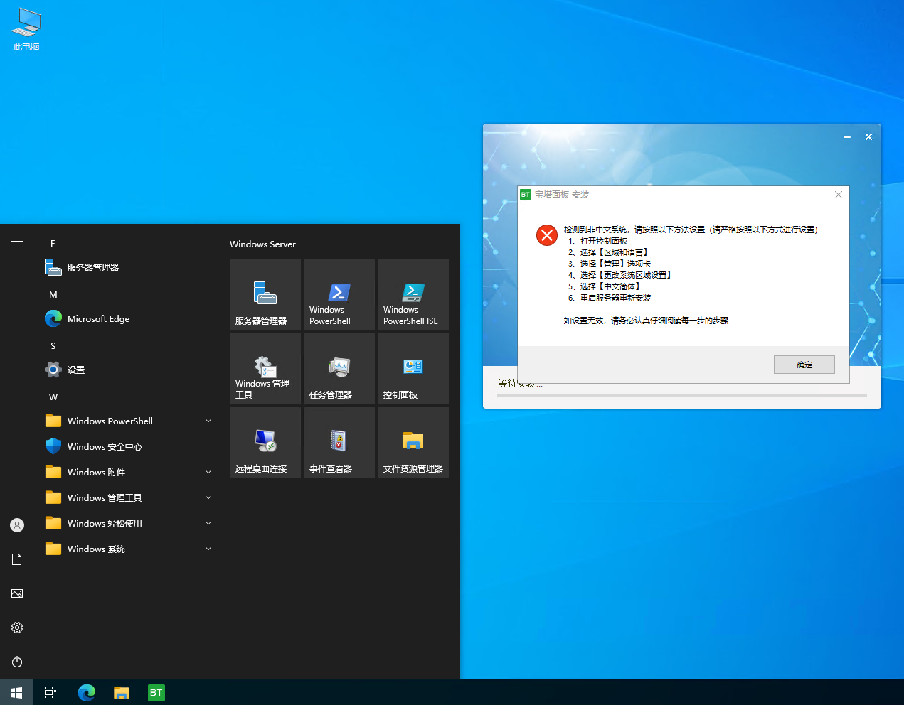Open 服务器管理器 in the app list
The width and height of the screenshot is (904, 705).
[129, 268]
